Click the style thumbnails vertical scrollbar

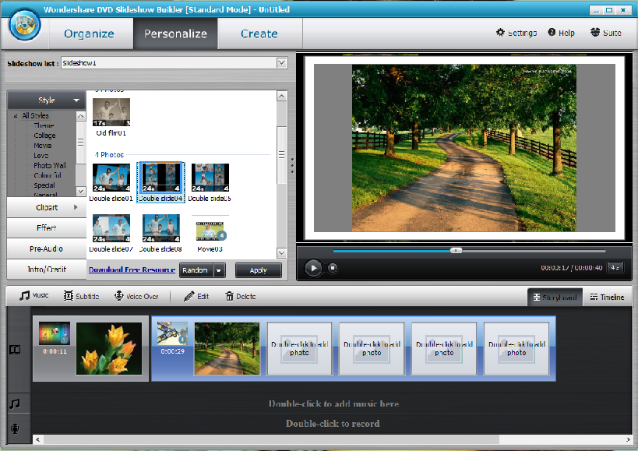coord(281,154)
